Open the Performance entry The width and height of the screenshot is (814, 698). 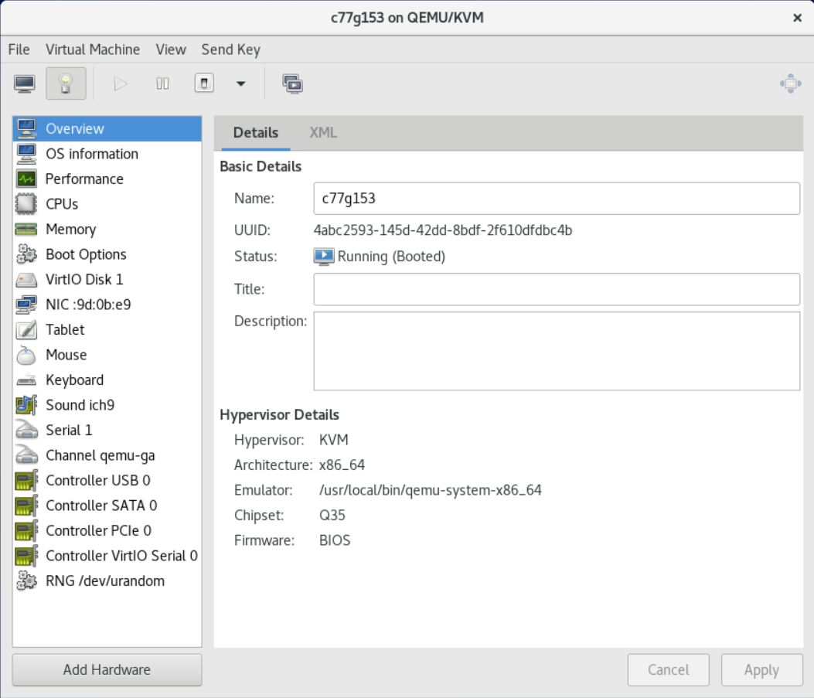[107, 179]
